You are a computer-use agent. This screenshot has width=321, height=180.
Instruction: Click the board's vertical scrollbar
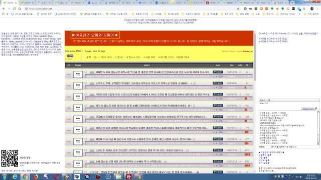coord(255,101)
